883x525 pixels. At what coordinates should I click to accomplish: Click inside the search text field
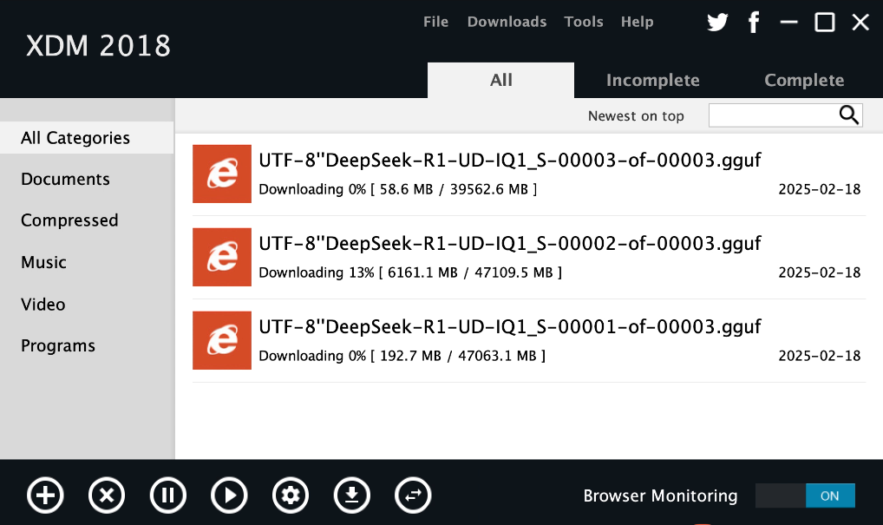(x=772, y=115)
